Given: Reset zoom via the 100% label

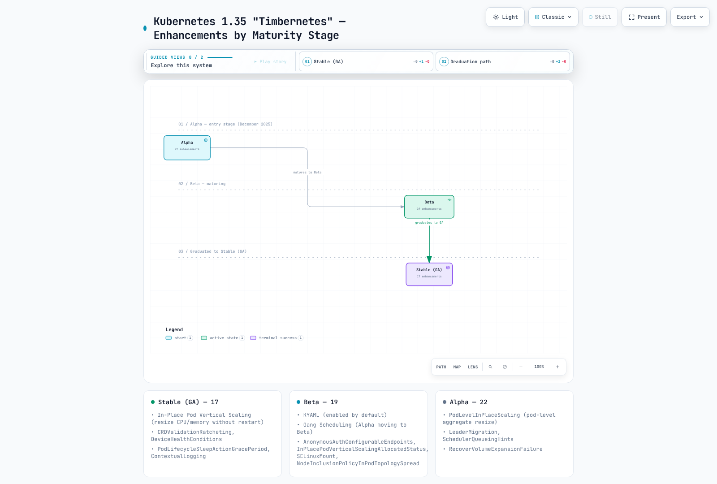Looking at the screenshot, I should pyautogui.click(x=539, y=367).
